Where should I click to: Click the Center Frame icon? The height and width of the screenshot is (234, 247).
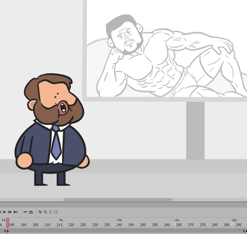pyautogui.click(x=25, y=212)
